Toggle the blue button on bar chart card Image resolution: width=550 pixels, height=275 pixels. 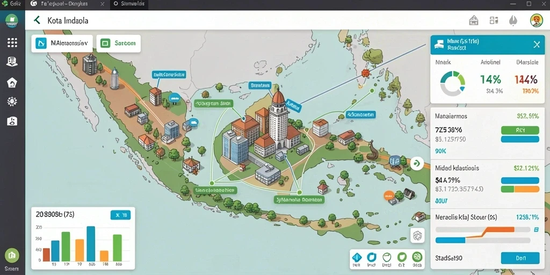coord(120,215)
